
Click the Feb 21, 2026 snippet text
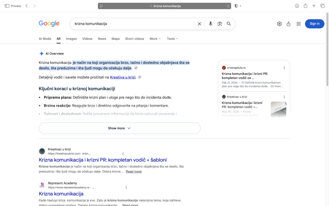pos(252,84)
